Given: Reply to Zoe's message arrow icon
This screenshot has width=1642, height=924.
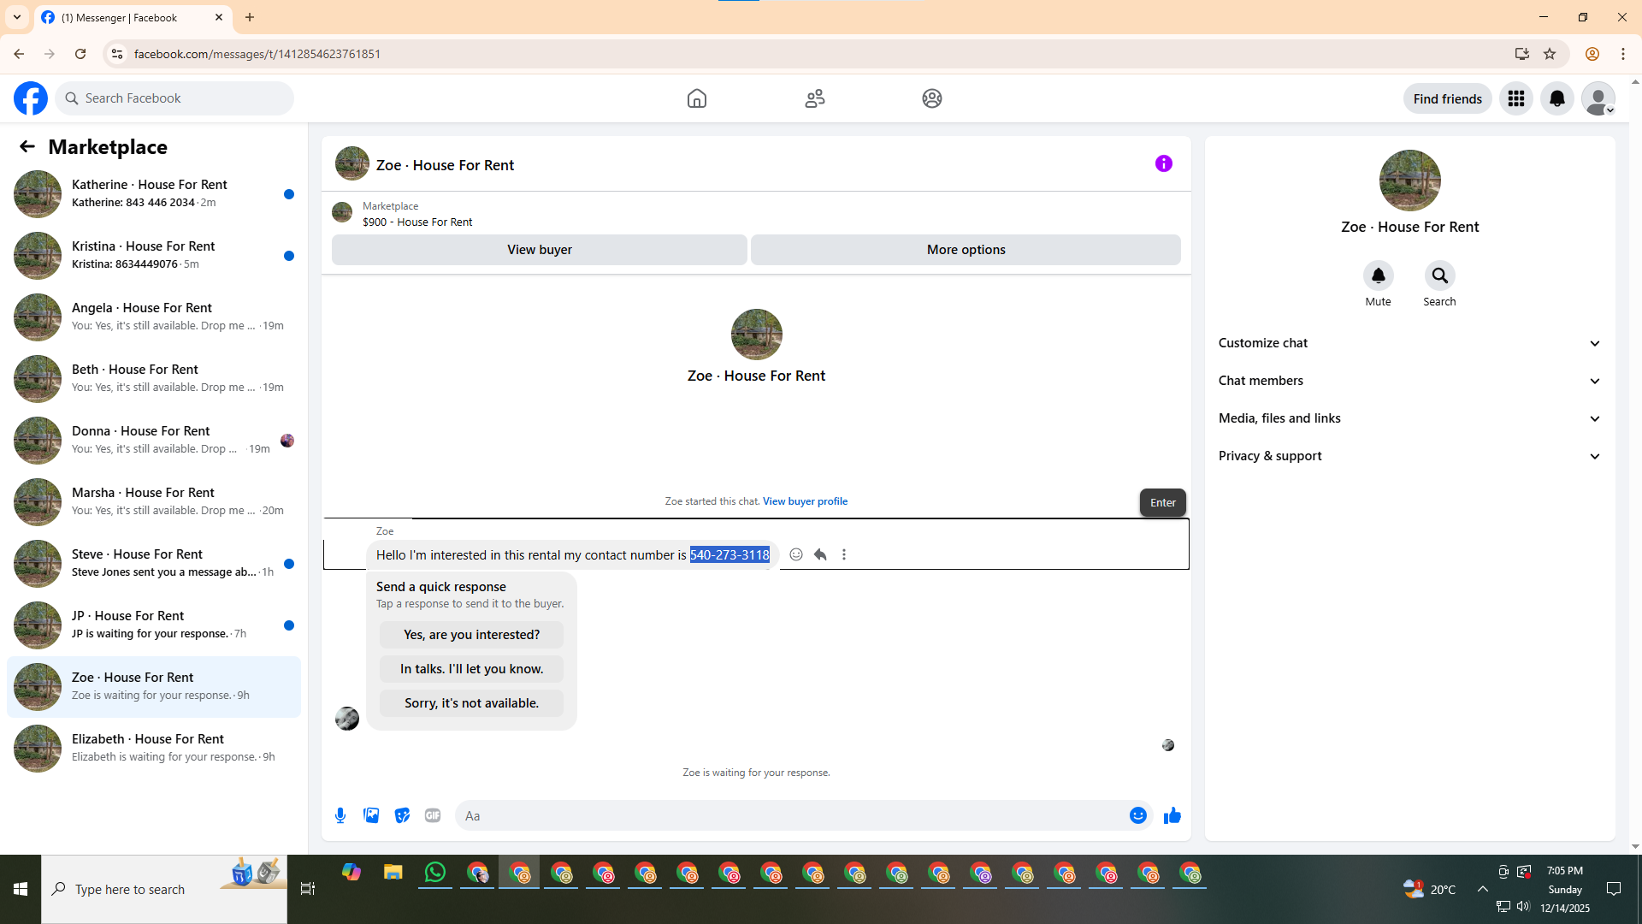Looking at the screenshot, I should (820, 554).
